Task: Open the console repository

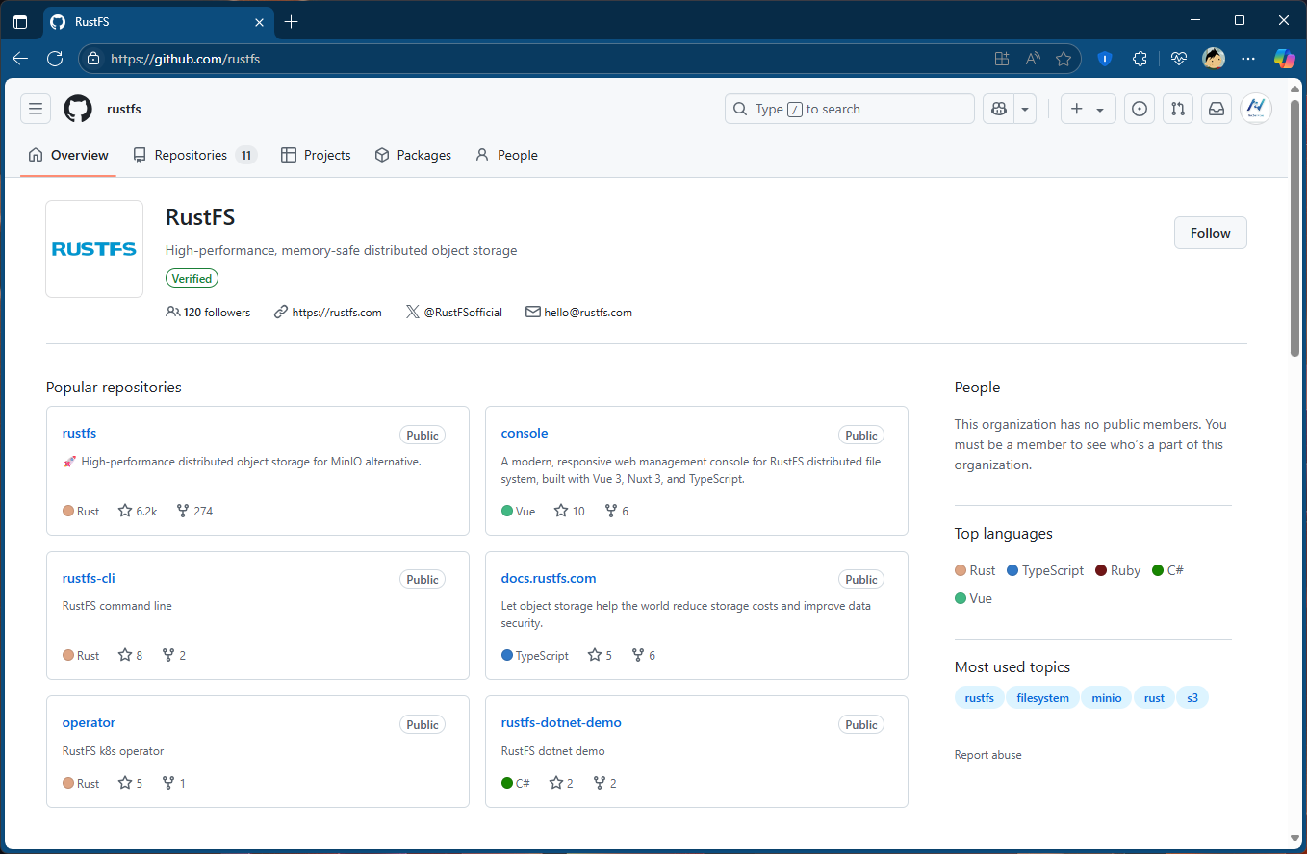Action: click(525, 433)
